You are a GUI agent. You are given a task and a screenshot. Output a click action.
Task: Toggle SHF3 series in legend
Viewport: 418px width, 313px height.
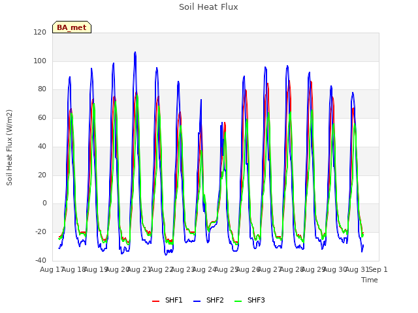click(249, 300)
